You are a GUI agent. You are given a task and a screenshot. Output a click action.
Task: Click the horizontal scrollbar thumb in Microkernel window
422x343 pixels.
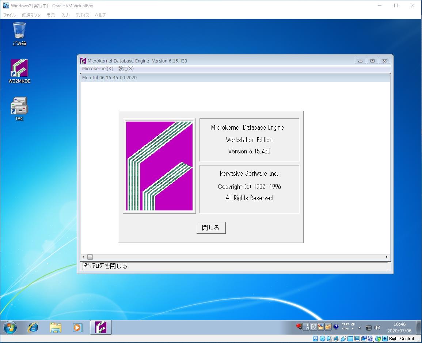90,257
